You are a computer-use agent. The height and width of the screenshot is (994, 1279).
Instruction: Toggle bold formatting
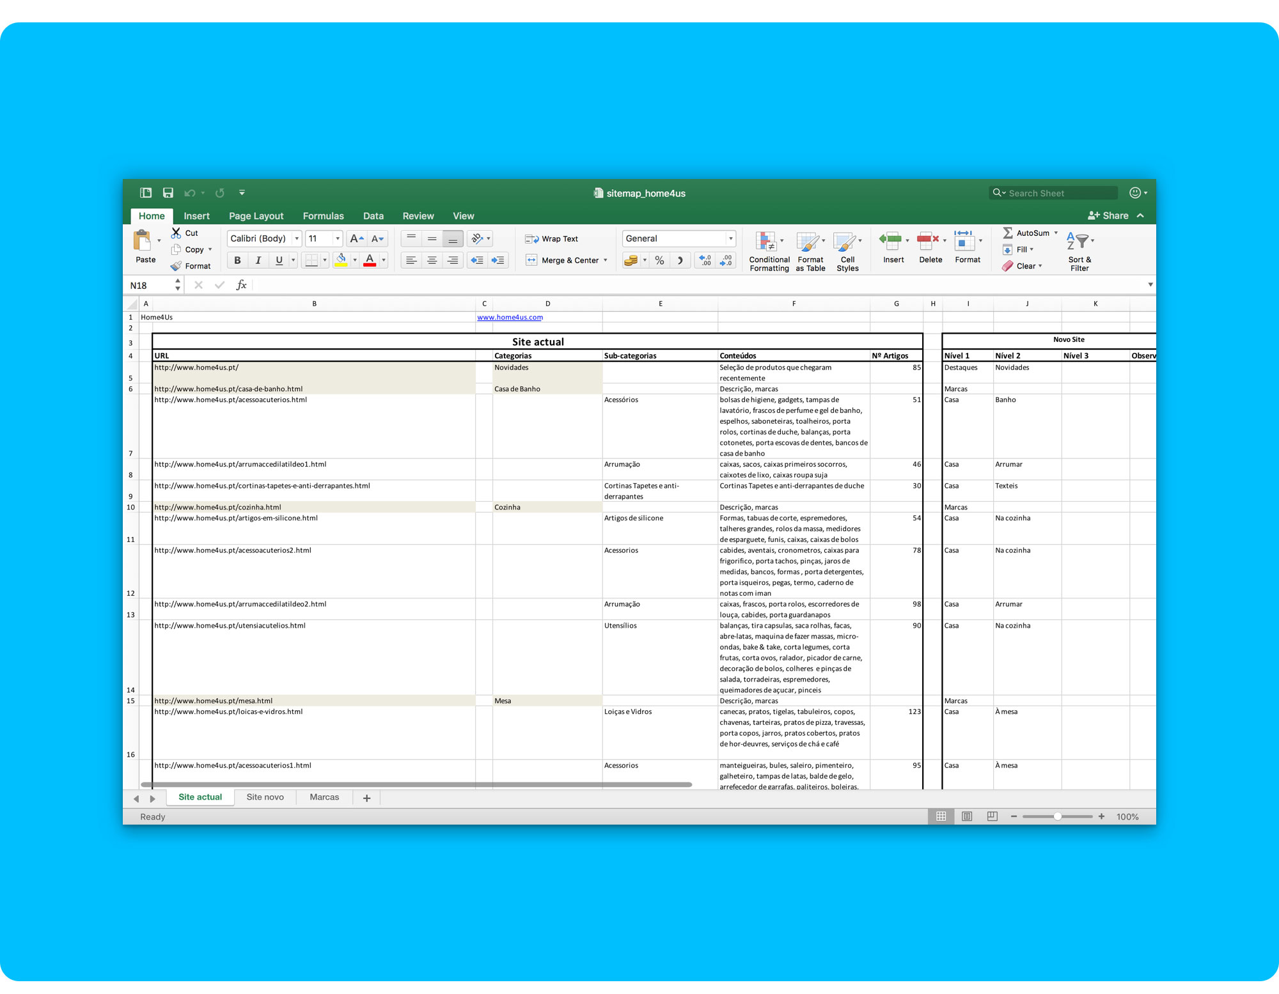[237, 260]
